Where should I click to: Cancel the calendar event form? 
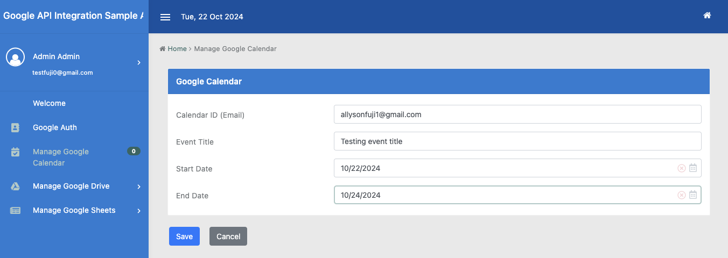[x=228, y=236]
